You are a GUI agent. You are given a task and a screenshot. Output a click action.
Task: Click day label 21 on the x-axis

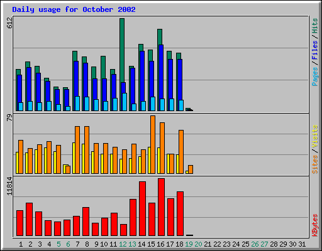[x=208, y=244]
